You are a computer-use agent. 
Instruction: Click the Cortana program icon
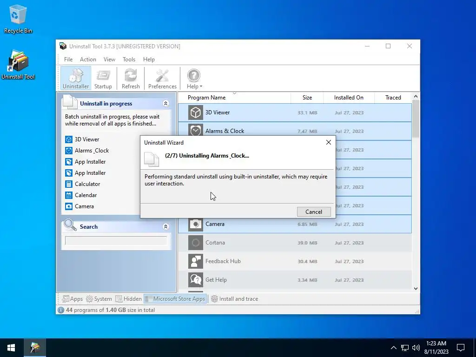tap(196, 243)
